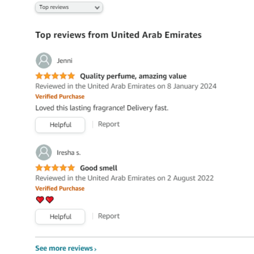Image resolution: width=254 pixels, height=254 pixels.
Task: Click the dropdown chevron arrow beside Top reviews
Action: [97, 8]
